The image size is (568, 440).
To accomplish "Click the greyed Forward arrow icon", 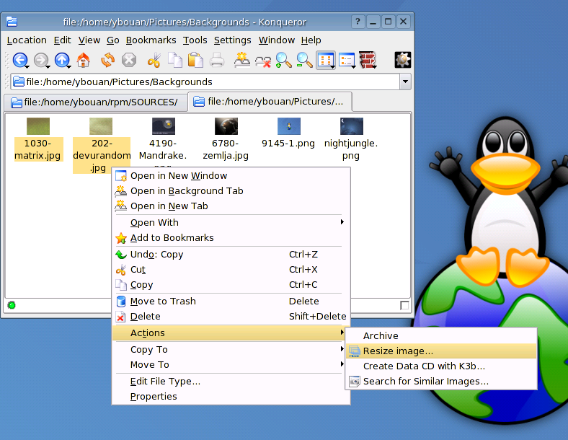I will pyautogui.click(x=41, y=60).
